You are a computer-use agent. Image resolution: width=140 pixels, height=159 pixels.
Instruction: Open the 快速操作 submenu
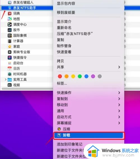(88, 92)
